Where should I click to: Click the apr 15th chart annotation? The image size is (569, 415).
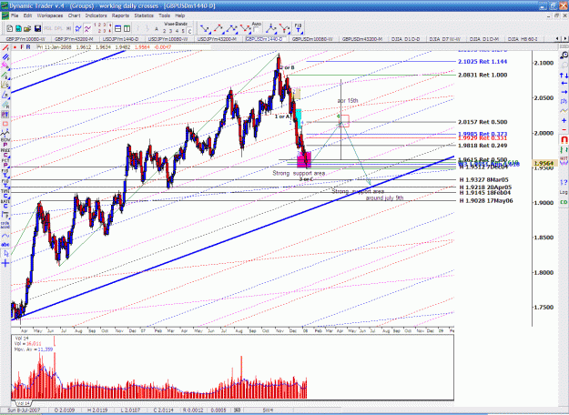[348, 100]
